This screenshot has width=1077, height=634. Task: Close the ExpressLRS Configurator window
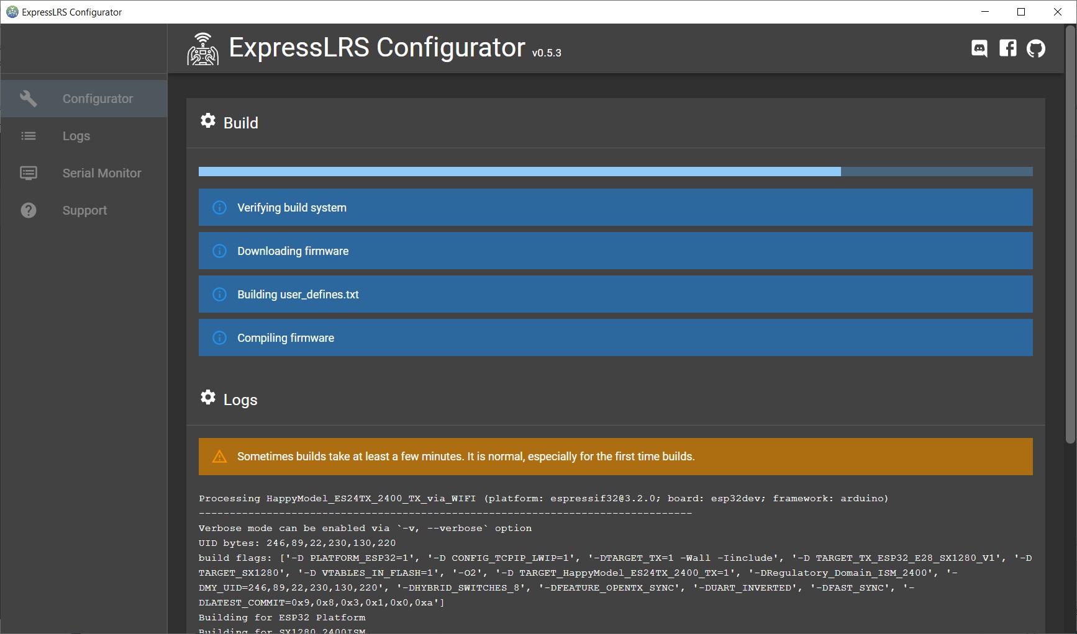click(x=1058, y=12)
